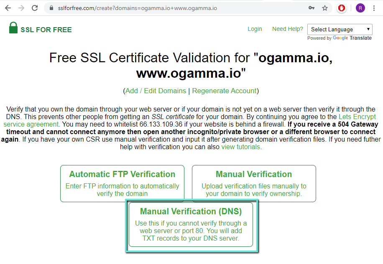Screen dimensions: 383x264
Task: Click the red ad blocker extension icon
Action: [342, 8]
